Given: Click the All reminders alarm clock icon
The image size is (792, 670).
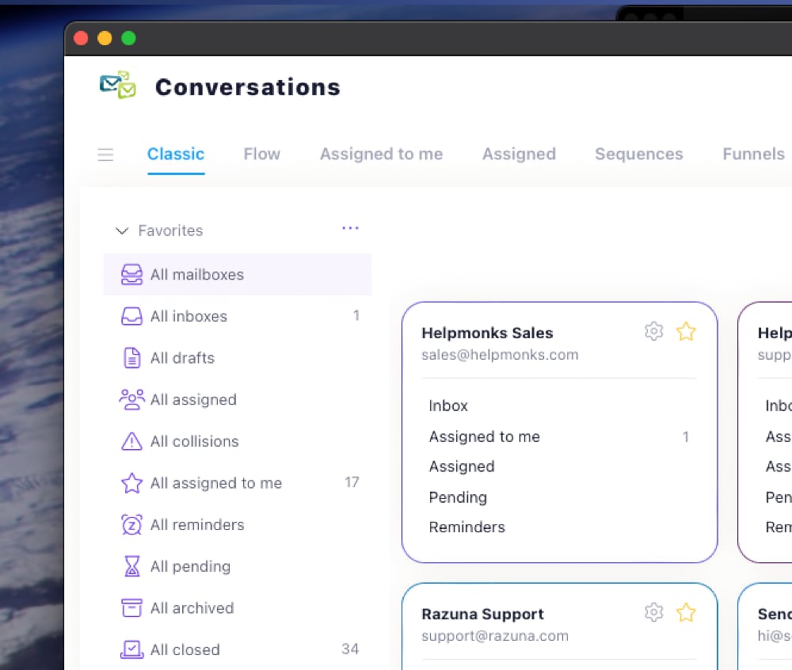Looking at the screenshot, I should (131, 524).
